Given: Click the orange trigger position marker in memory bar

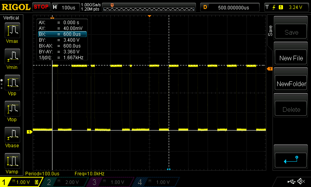Looking at the screenshot, I should click(x=112, y=5).
